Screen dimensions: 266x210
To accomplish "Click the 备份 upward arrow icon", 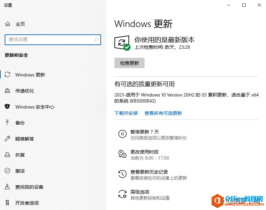I will 7,123.
